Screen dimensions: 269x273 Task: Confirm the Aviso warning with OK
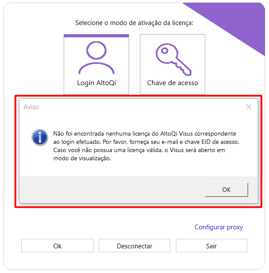point(227,190)
